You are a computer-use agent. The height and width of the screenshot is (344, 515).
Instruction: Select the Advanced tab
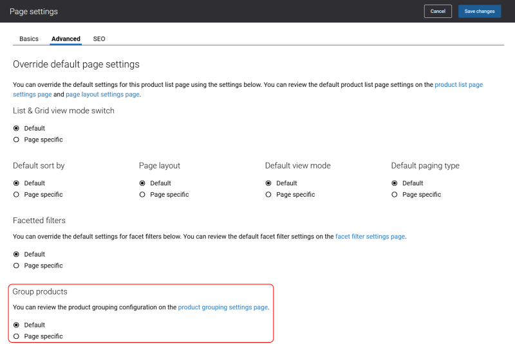click(x=66, y=39)
